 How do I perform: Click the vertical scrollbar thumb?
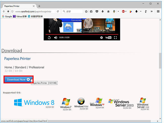click(160, 61)
